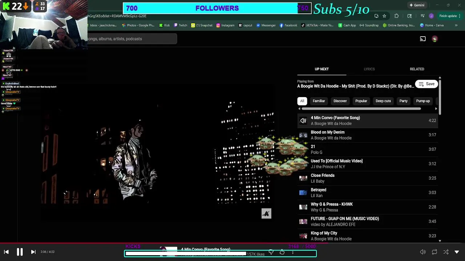Select the All filter chip
The image size is (465, 261).
tap(302, 101)
